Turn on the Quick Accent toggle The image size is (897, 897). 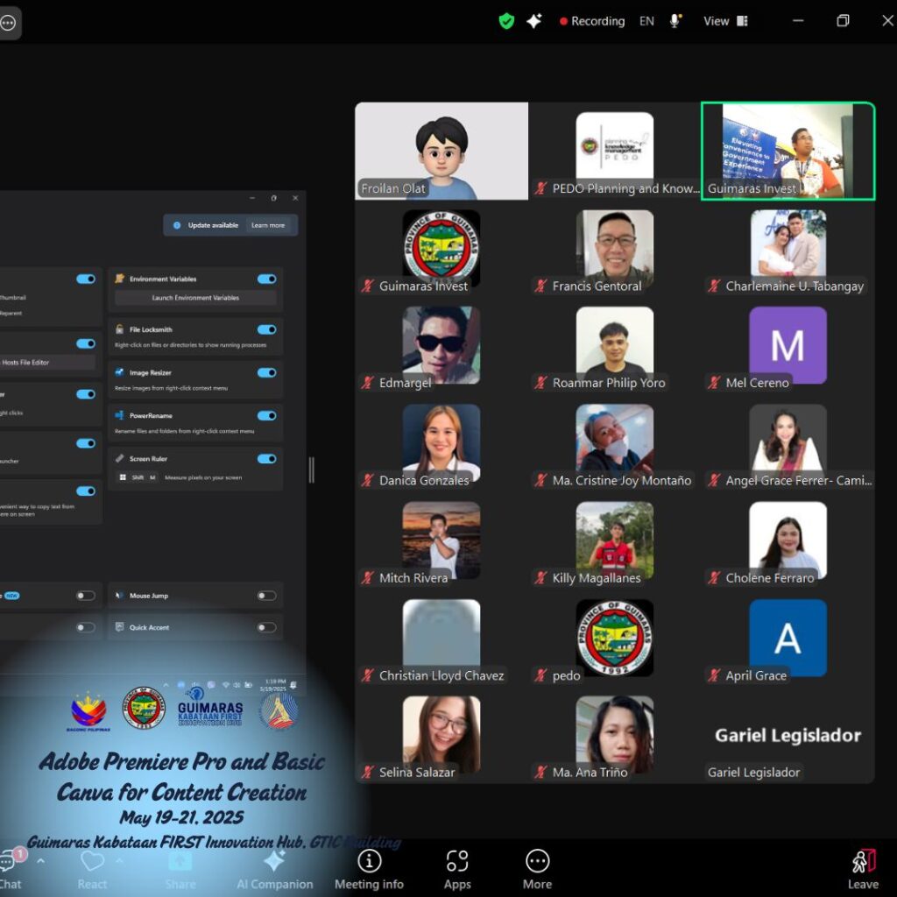[x=266, y=627]
